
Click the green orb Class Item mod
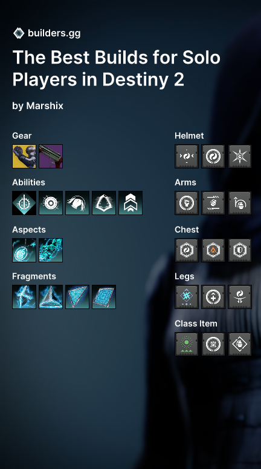click(187, 344)
